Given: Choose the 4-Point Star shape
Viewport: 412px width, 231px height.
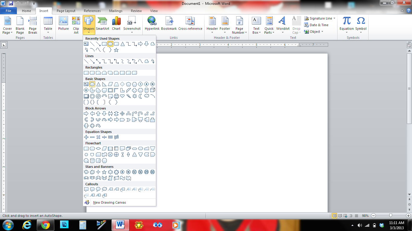Looking at the screenshot, I should pyautogui.click(x=98, y=172).
